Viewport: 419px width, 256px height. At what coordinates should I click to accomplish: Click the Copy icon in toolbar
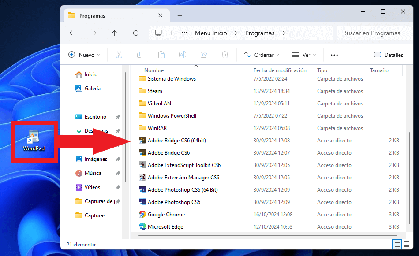[140, 55]
